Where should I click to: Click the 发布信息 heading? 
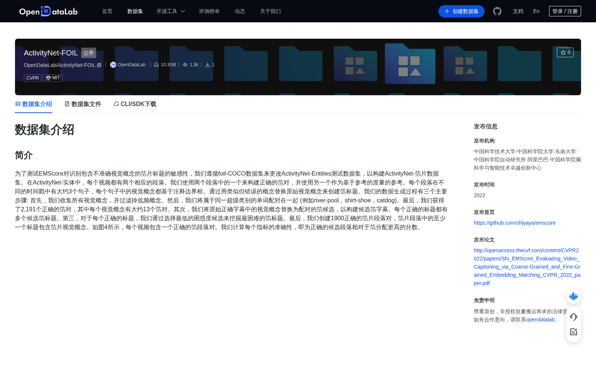click(x=486, y=126)
